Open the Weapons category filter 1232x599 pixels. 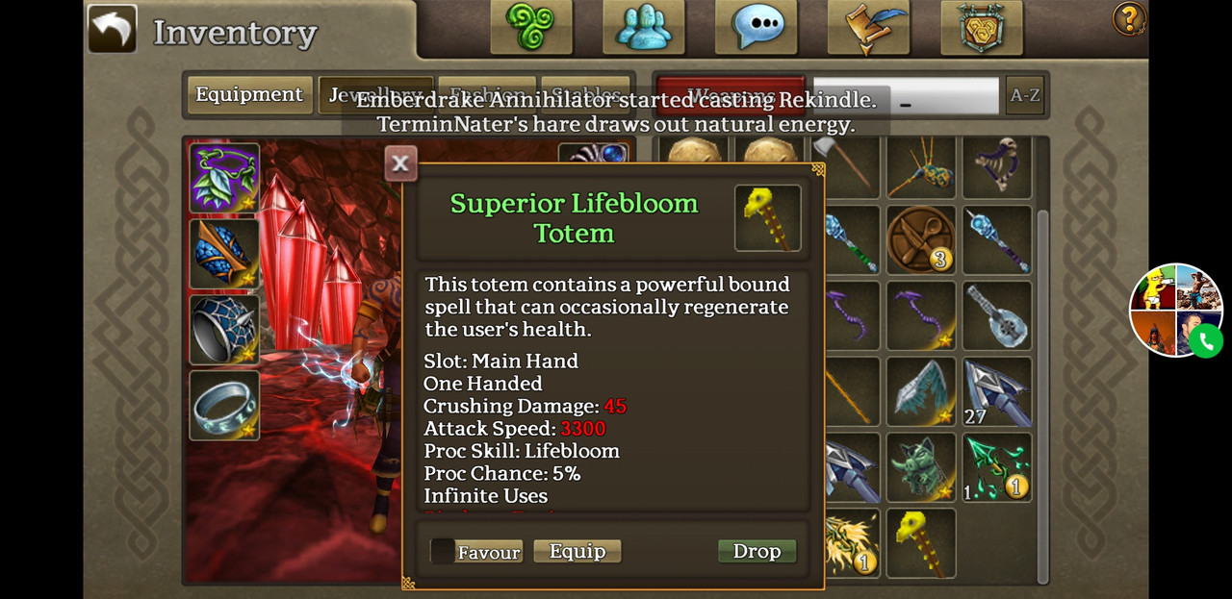731,96
